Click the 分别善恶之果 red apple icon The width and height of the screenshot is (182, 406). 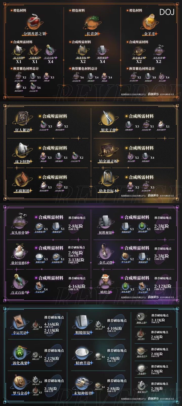click(x=35, y=22)
